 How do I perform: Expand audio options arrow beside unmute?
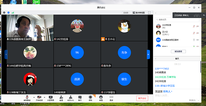(x=34, y=97)
